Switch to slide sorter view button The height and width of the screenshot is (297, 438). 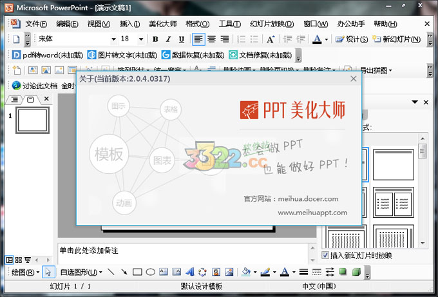pos(17,260)
